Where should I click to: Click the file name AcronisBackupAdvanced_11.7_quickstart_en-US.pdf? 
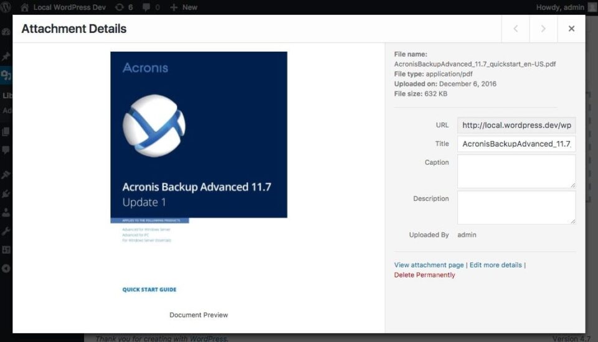[x=475, y=64]
